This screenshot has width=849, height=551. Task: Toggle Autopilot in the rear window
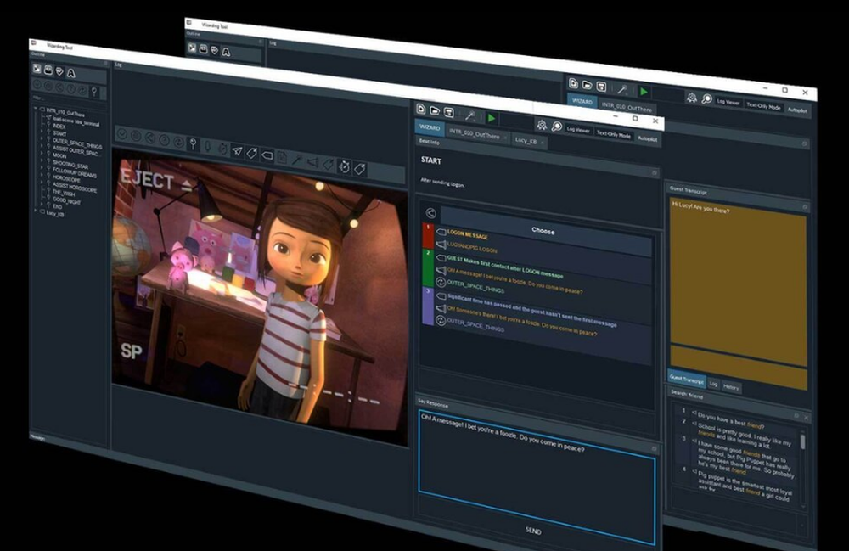[797, 110]
